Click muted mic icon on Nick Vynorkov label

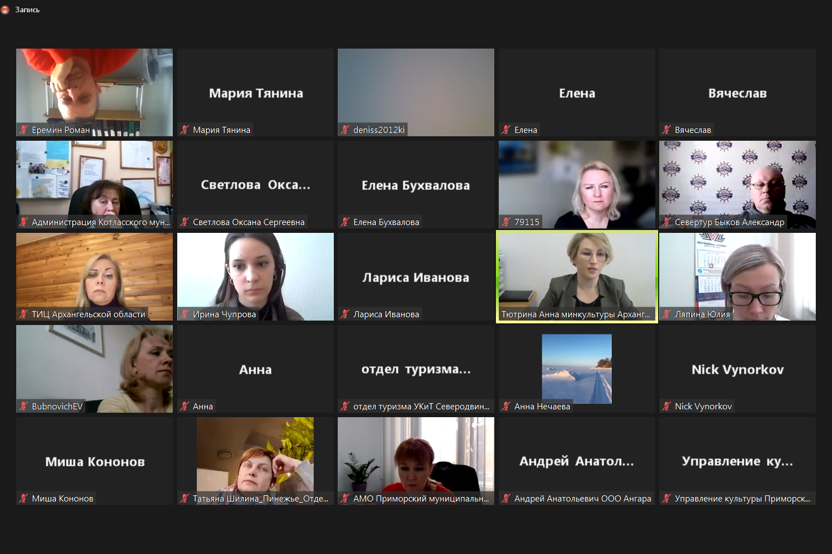(666, 406)
